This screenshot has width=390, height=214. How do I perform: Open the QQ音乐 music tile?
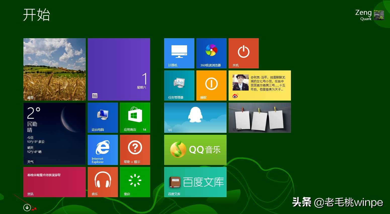tap(195, 150)
